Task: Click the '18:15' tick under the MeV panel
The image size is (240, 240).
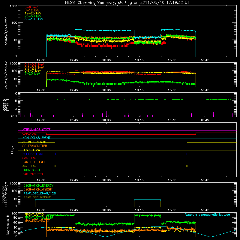Action: click(139, 90)
